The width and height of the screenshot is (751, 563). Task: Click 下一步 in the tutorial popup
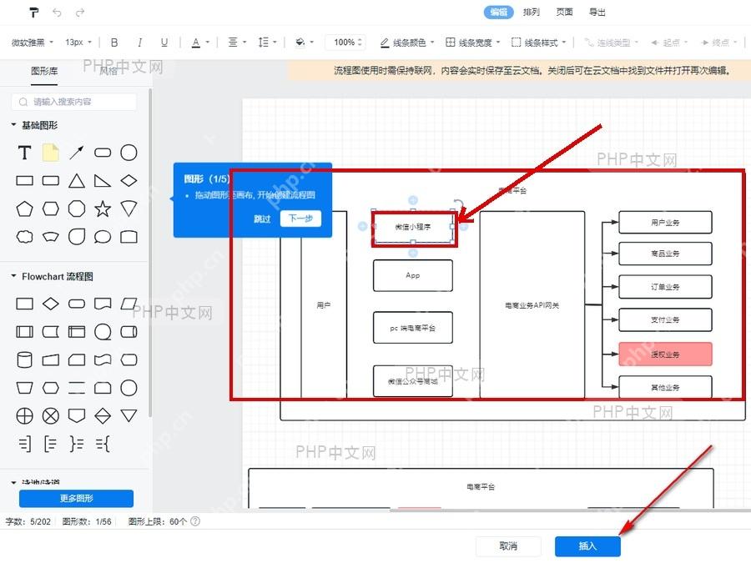click(300, 219)
